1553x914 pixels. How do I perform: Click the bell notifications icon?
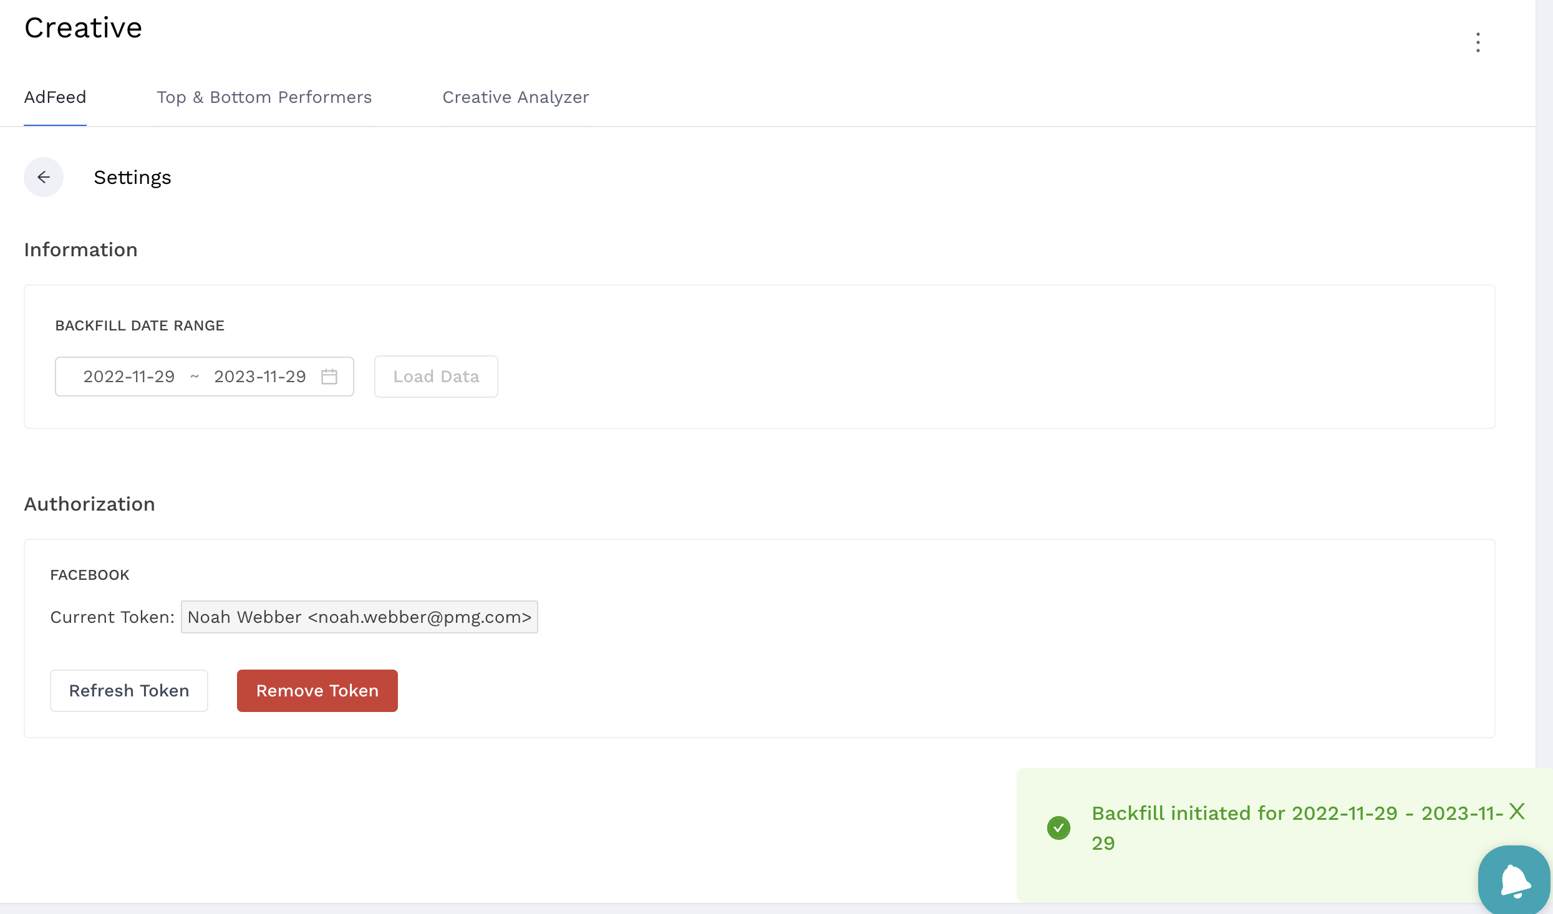click(1514, 880)
